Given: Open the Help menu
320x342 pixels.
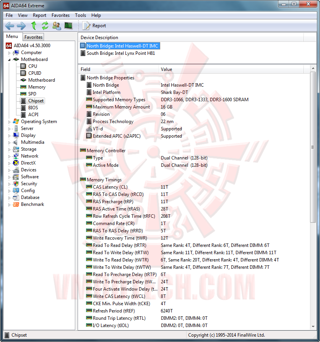Looking at the screenshot, I should click(x=96, y=15).
